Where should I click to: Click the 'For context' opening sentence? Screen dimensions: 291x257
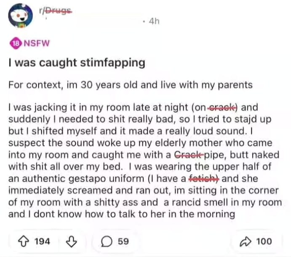click(130, 85)
